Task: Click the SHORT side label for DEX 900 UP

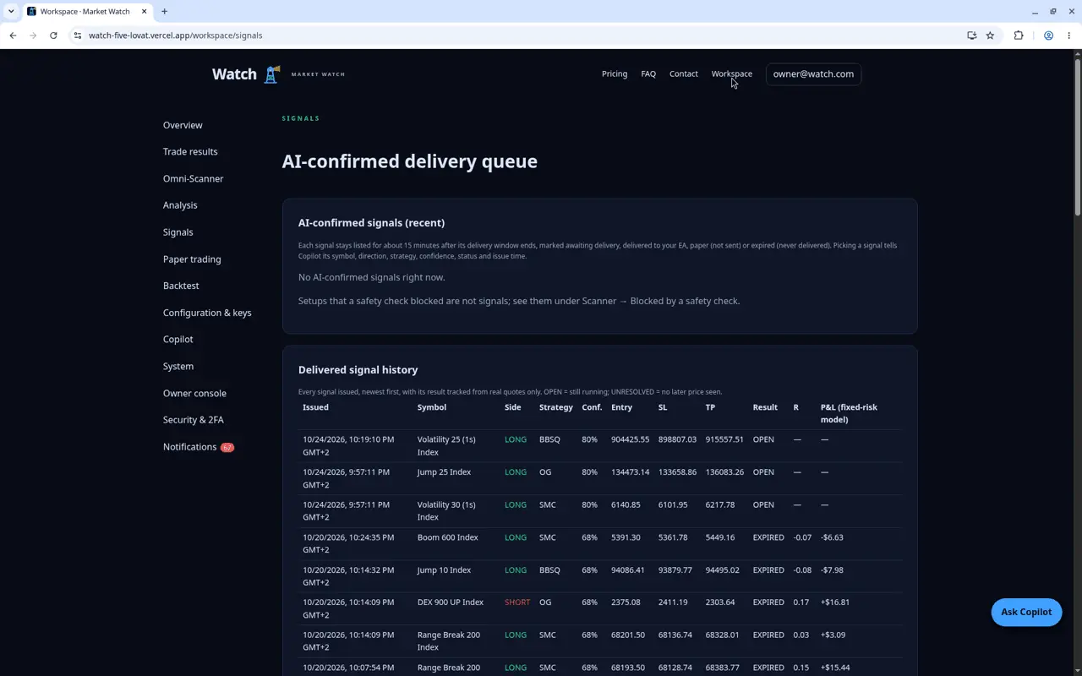Action: (x=517, y=602)
